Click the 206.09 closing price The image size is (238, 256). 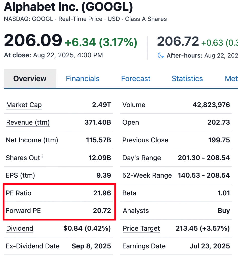click(x=33, y=41)
